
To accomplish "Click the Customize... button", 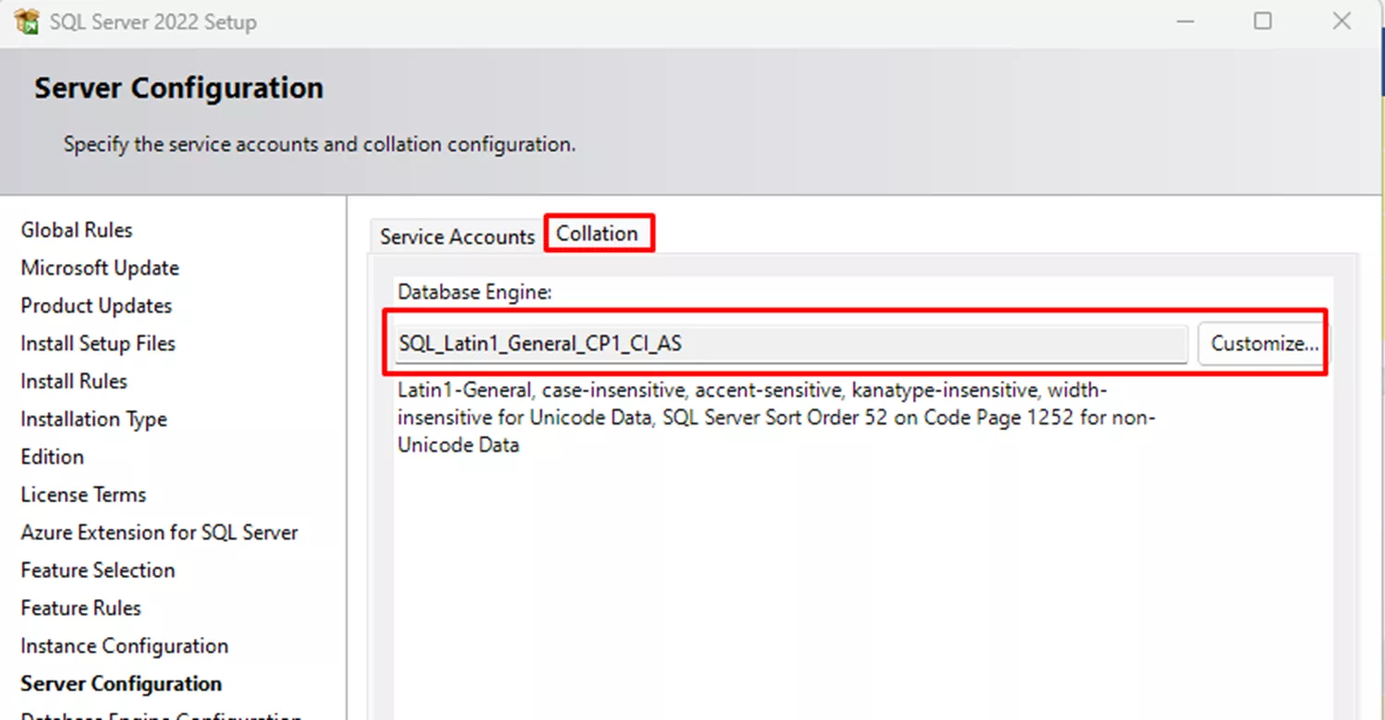I will (x=1264, y=343).
